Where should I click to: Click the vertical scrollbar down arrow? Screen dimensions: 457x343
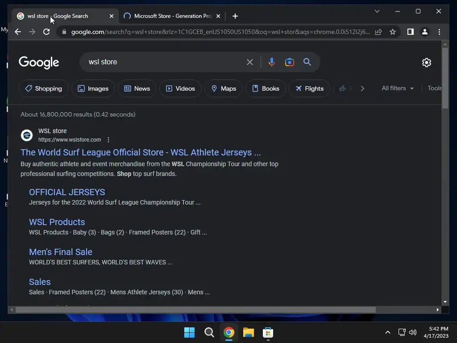(x=445, y=302)
